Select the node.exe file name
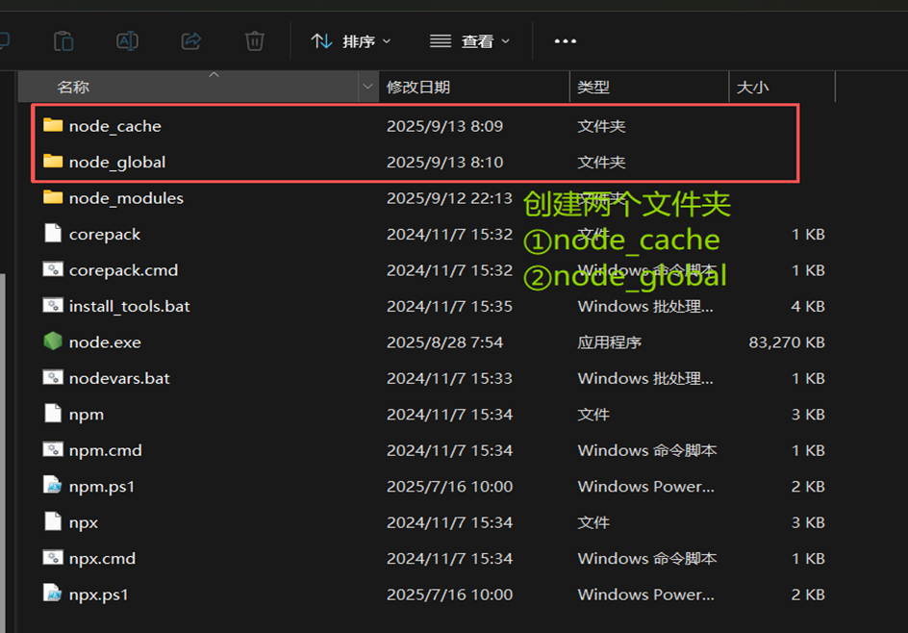Viewport: 908px width, 633px height. (105, 342)
